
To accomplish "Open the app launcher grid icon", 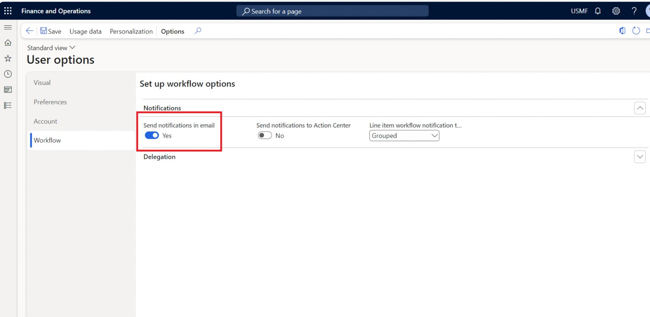I will 8,11.
